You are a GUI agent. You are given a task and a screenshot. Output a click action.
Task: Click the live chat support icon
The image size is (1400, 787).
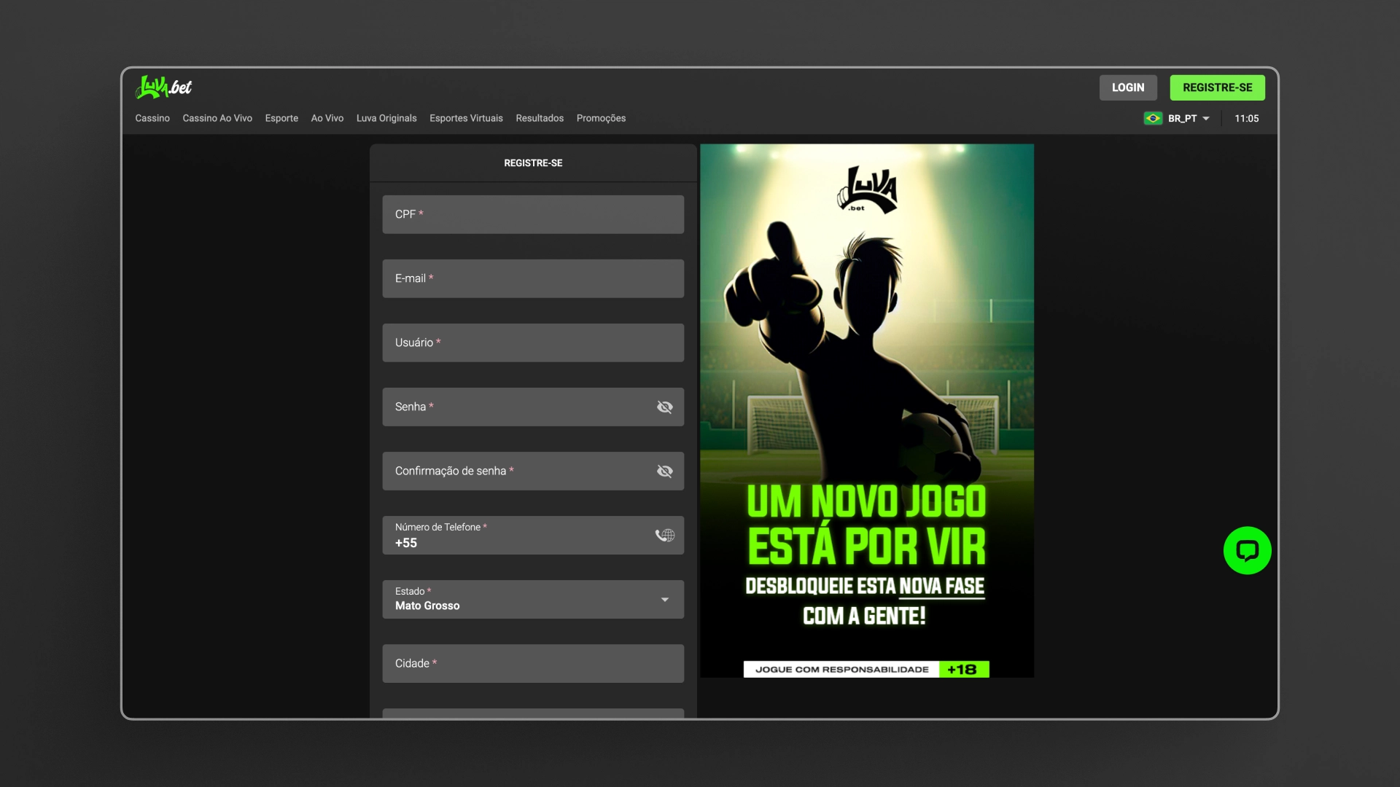tap(1247, 551)
